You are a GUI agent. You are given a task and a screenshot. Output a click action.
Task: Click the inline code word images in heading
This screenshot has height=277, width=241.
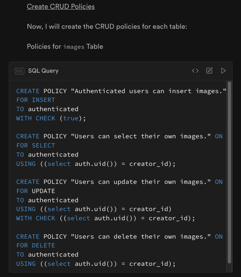tap(74, 47)
